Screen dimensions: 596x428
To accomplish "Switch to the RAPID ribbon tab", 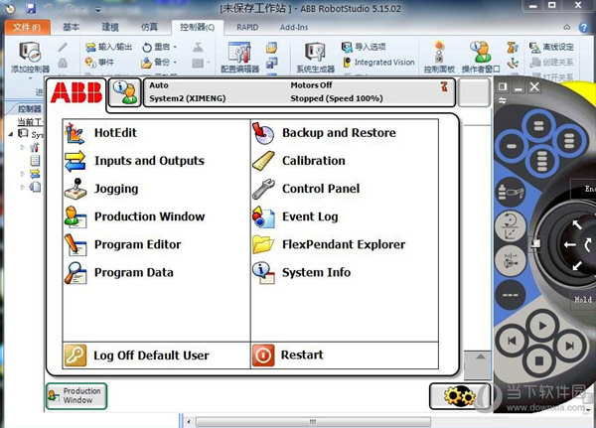I will pos(247,28).
